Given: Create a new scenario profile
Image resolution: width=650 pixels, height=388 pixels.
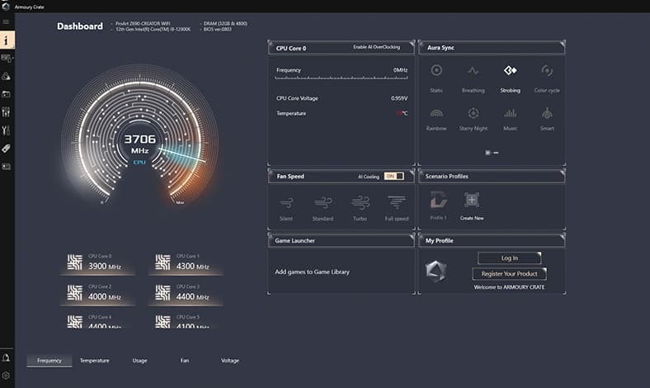Looking at the screenshot, I should pos(472,206).
